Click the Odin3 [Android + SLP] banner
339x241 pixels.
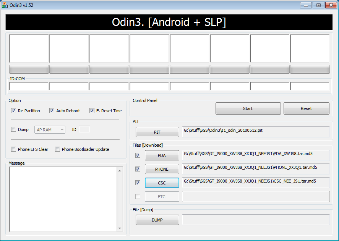[x=169, y=22]
